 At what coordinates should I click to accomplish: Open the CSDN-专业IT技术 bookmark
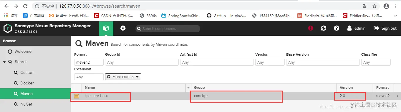tap(114, 16)
